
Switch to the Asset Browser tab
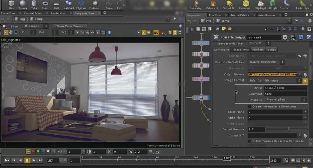pyautogui.click(x=266, y=15)
